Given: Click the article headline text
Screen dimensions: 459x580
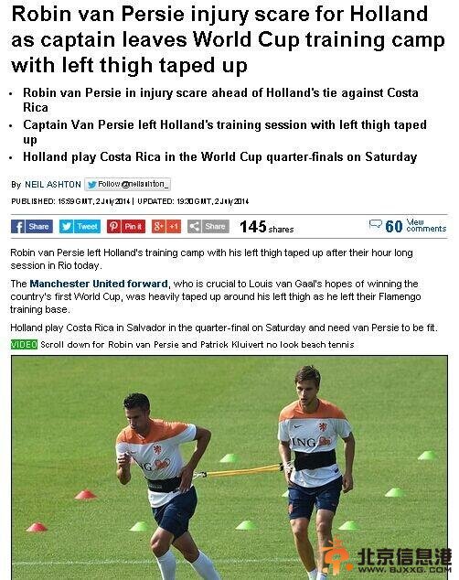Looking at the screenshot, I should (228, 39).
